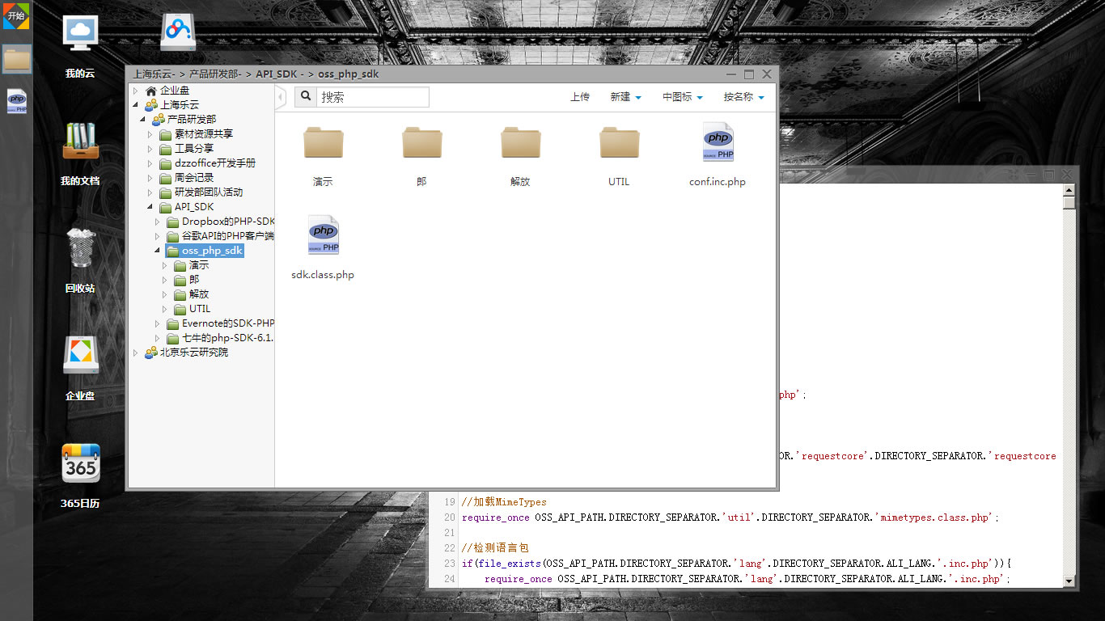Select 七牛的php-SDK folder in tree
The height and width of the screenshot is (621, 1105).
(x=228, y=338)
